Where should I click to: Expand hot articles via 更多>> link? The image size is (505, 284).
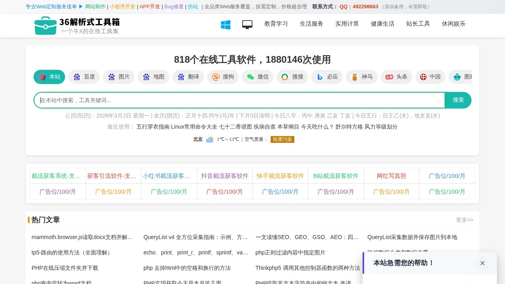tap(464, 220)
